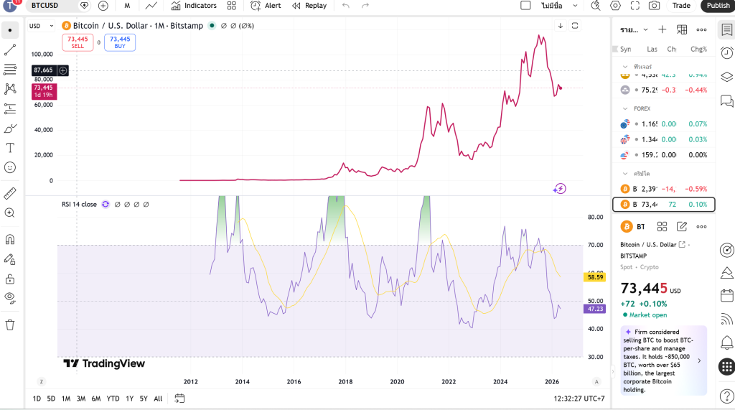Change chart interval M
This screenshot has height=410, width=735.
coord(127,6)
